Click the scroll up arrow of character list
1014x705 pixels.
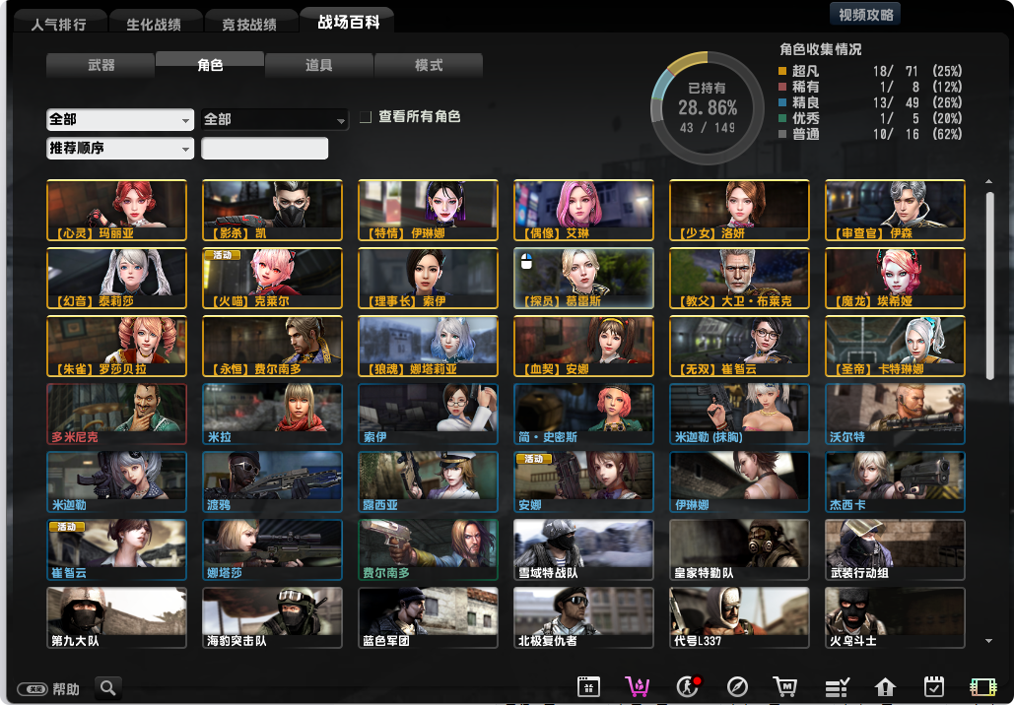coord(988,182)
